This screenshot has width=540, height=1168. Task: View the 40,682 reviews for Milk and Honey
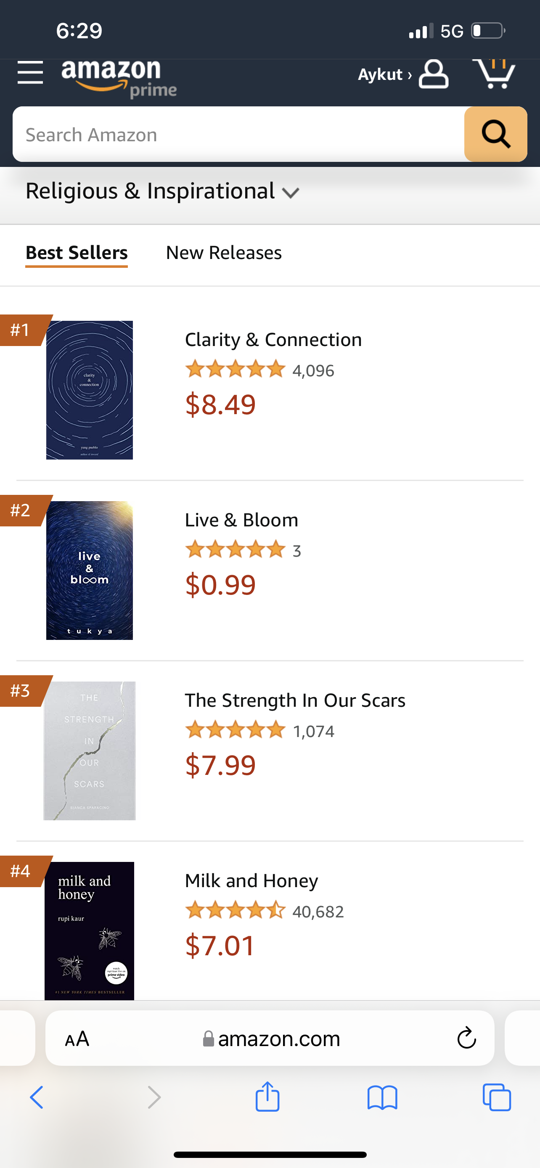[318, 911]
